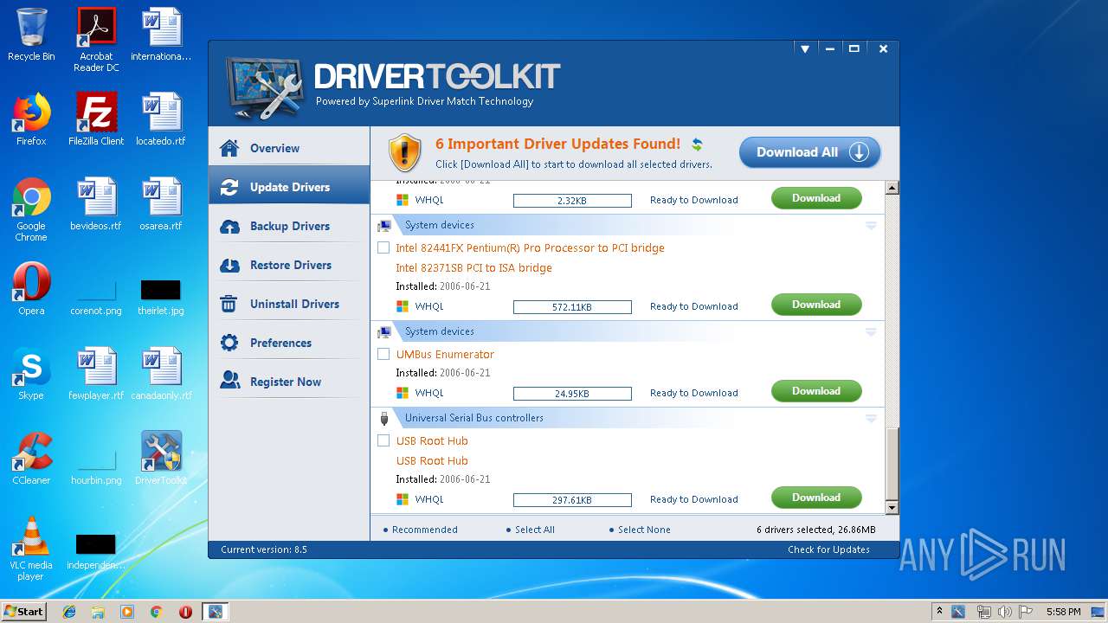Select the Acrobat Reader DC desktop icon
This screenshot has width=1108, height=623.
96,39
